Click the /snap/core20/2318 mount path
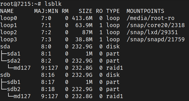The image size is (189, 101). (x=155, y=25)
